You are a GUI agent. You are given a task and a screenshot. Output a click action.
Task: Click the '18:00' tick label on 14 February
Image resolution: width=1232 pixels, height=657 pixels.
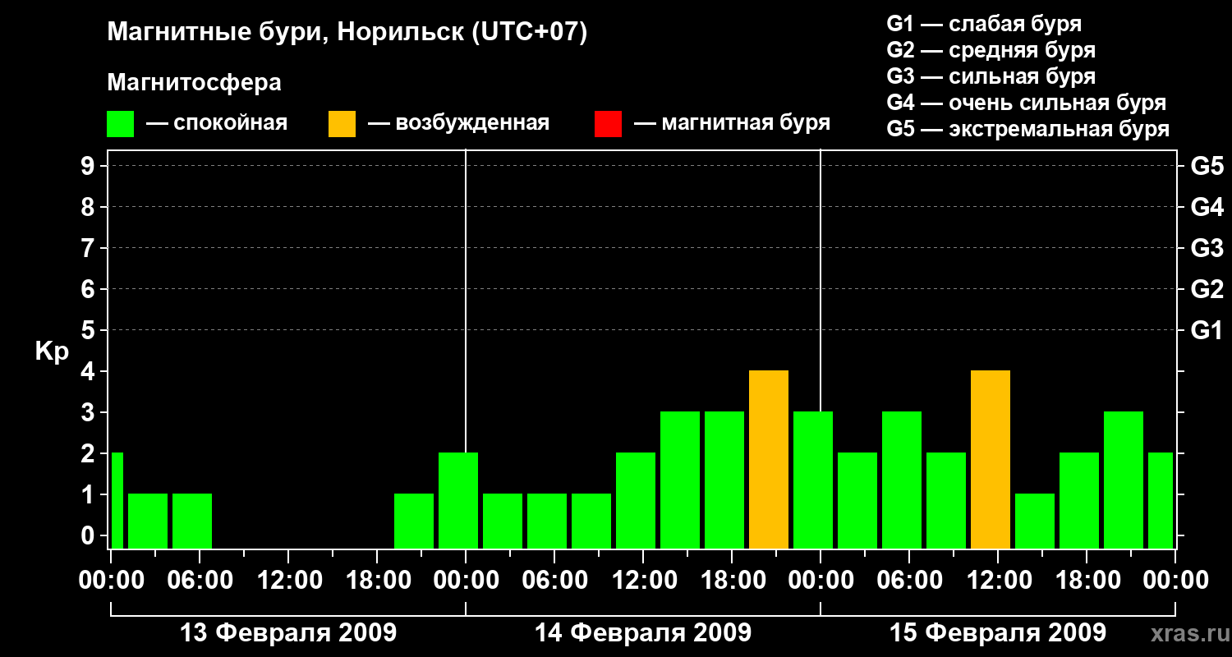(x=732, y=581)
